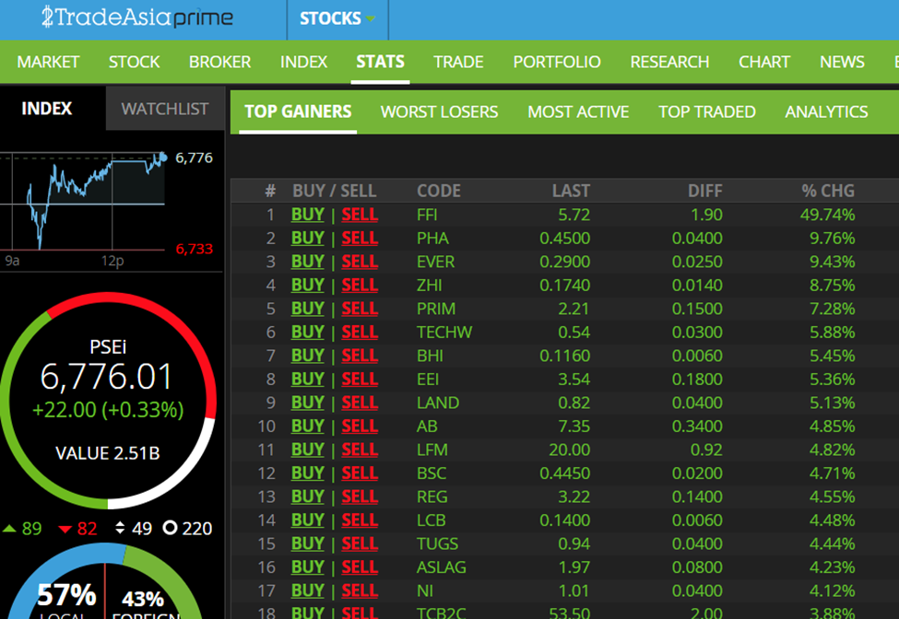Switch to the WATCHLIST tab
The height and width of the screenshot is (619, 899).
(x=165, y=109)
